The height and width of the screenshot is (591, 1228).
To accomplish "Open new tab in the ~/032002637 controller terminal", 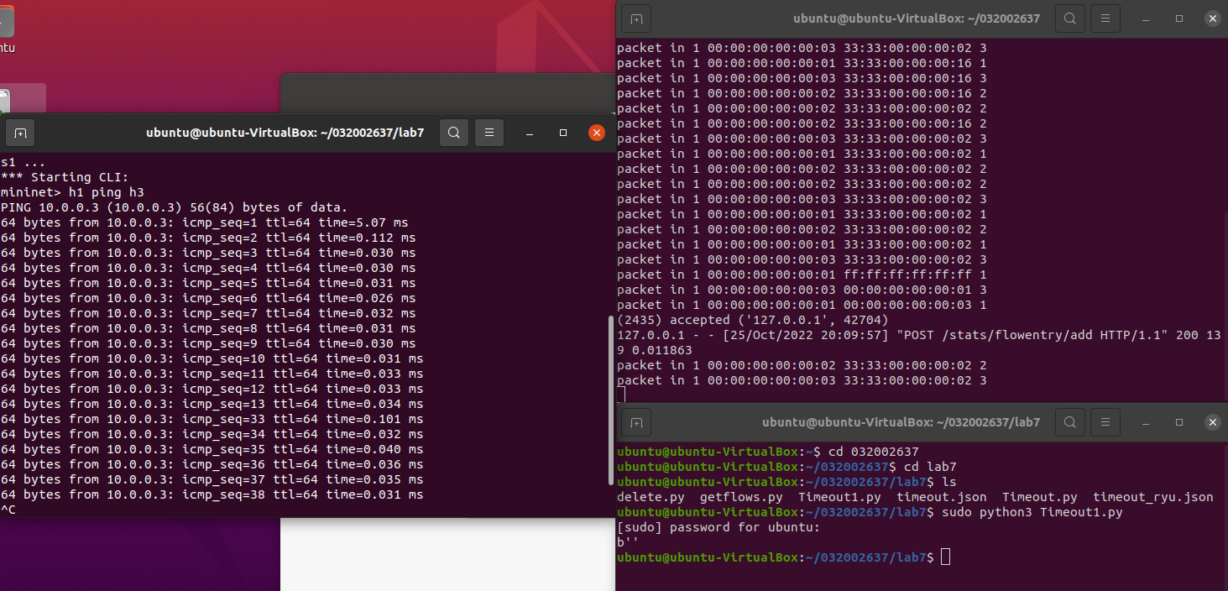I will [x=636, y=18].
